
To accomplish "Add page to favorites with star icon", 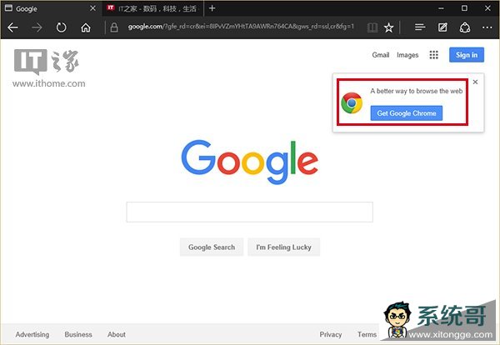I will tap(388, 27).
